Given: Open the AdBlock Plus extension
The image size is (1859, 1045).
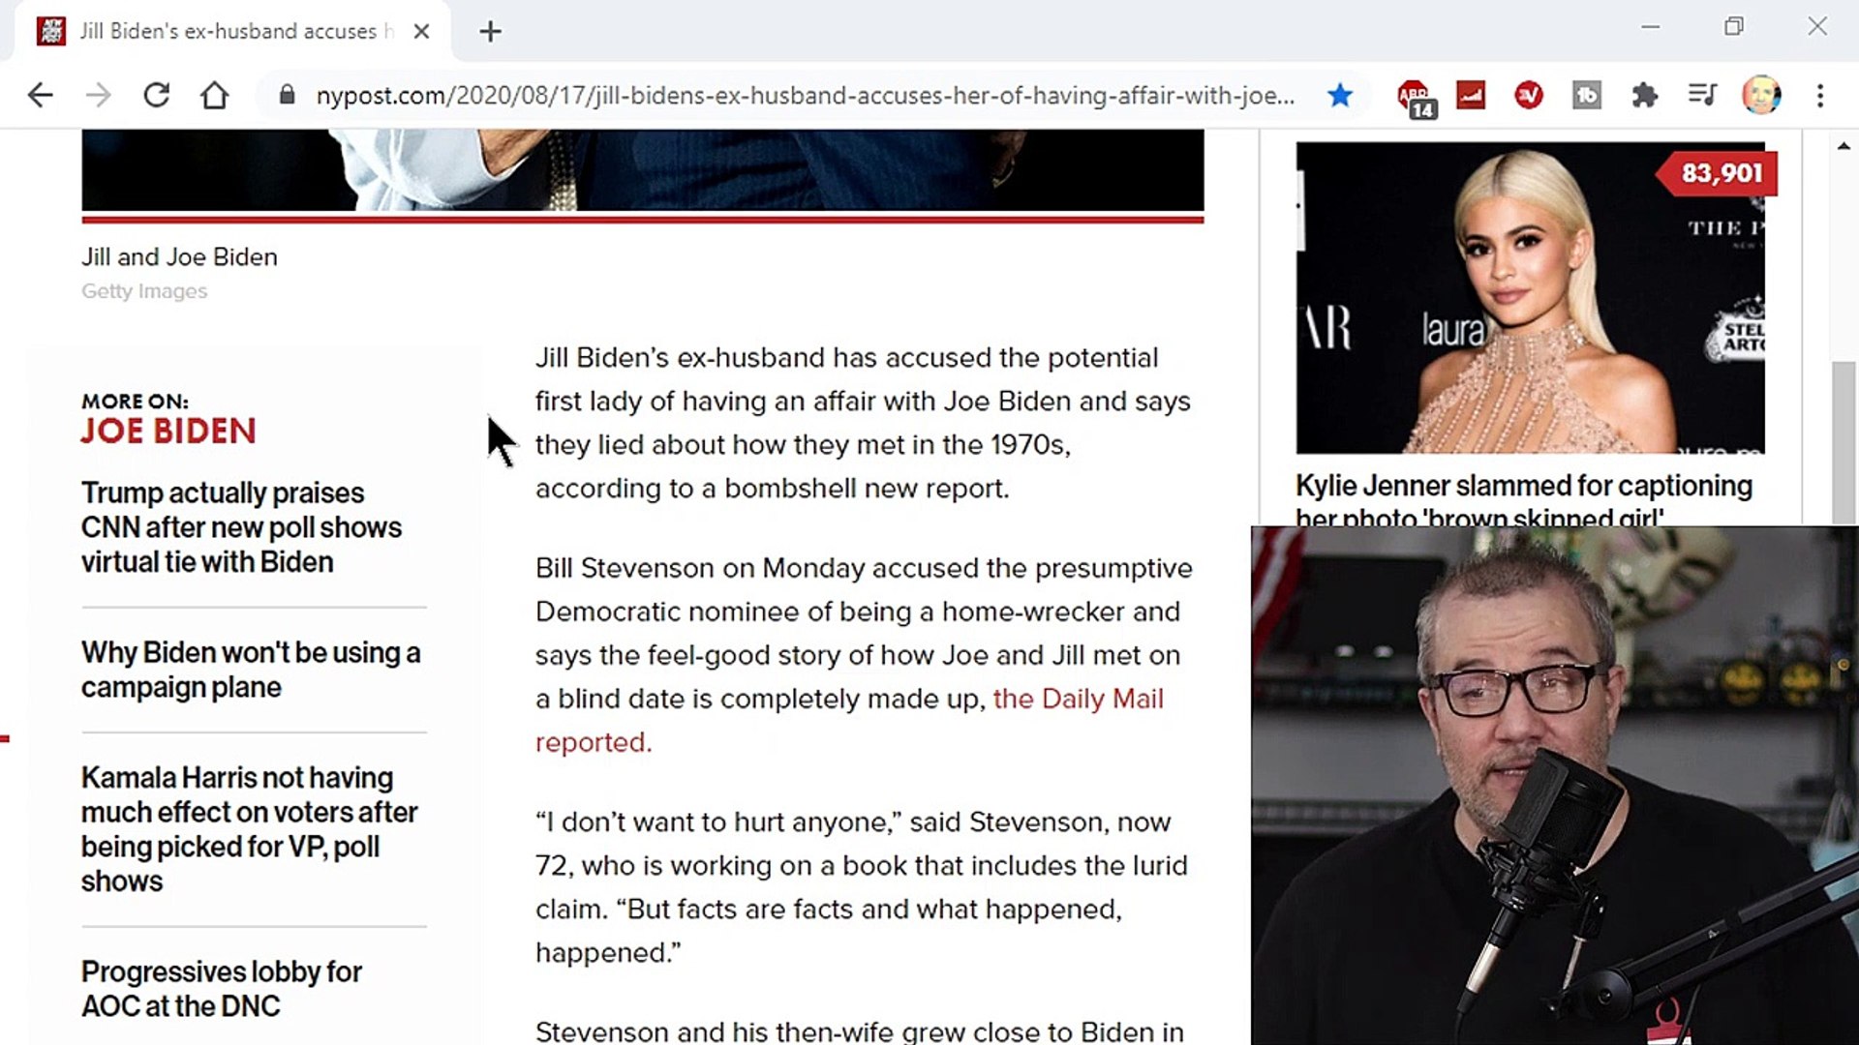Looking at the screenshot, I should 1416,97.
